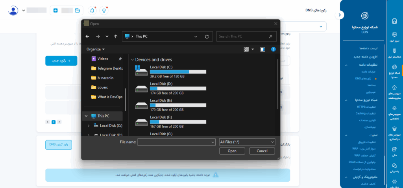Select Local Disk (C:) drive in main pane
Viewport: 403px width, 188px height.
click(171, 72)
